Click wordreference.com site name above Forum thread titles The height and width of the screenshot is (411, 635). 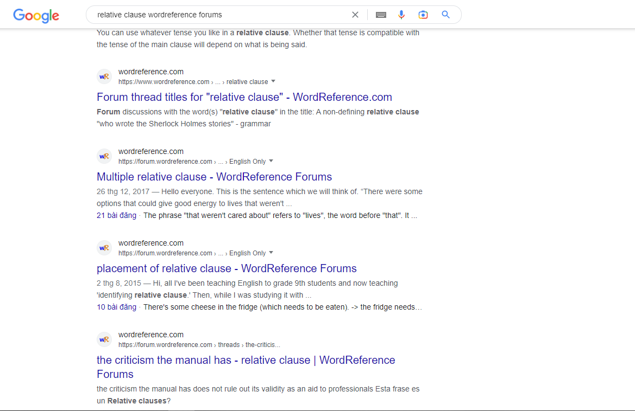[x=150, y=72]
